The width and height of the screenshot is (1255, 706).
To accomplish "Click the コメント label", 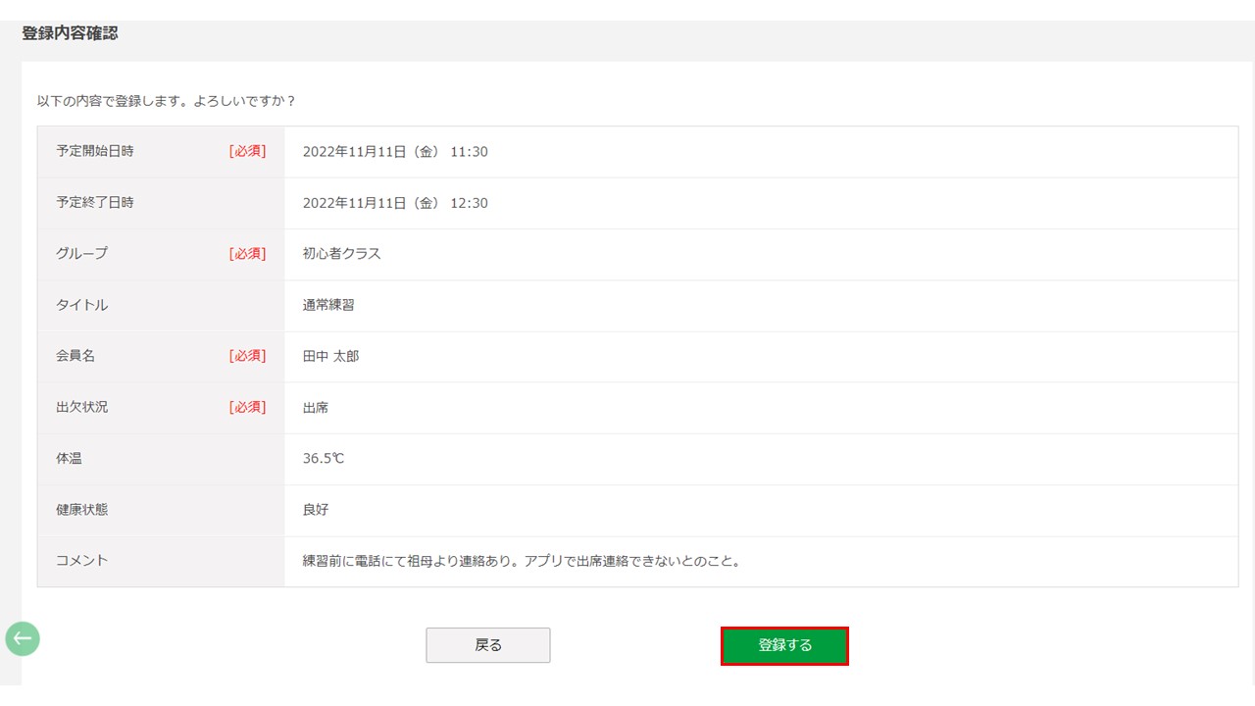I will pyautogui.click(x=82, y=561).
